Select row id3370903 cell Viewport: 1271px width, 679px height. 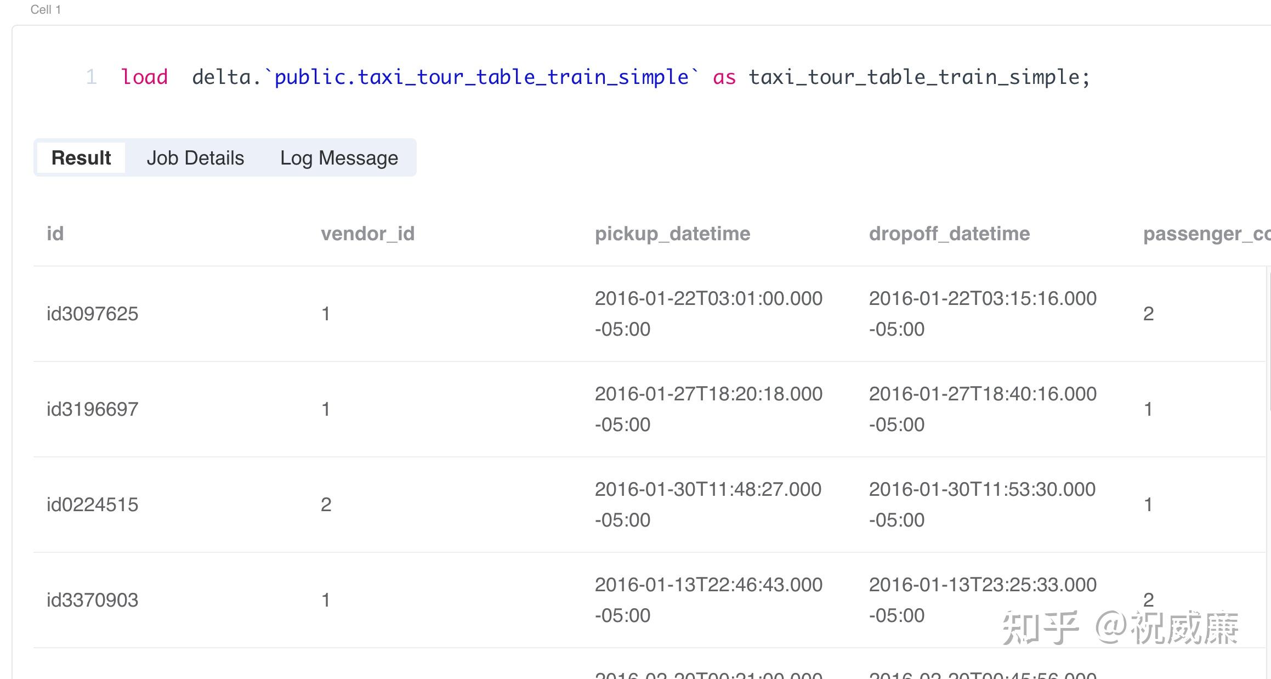tap(92, 600)
